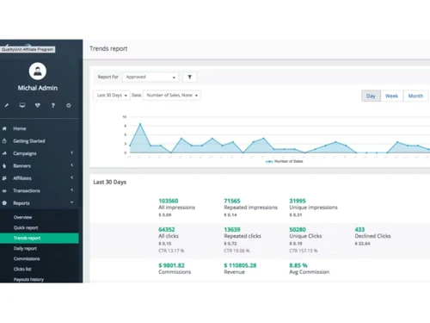Collapse the Reports menu chevron
The width and height of the screenshot is (430, 323).
tap(71, 202)
